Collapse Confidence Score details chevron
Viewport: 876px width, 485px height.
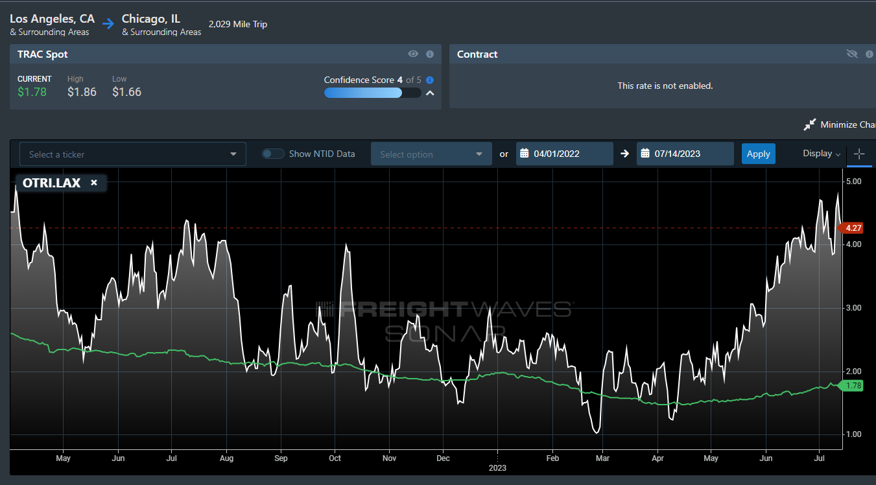tap(430, 93)
